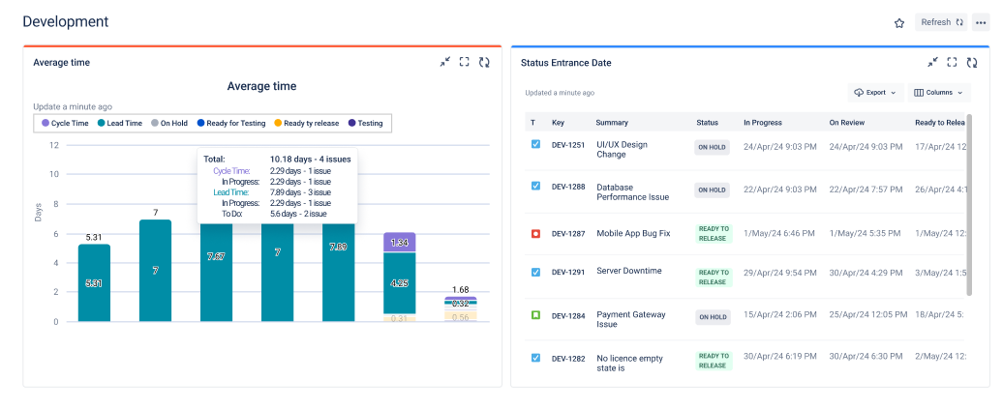Click the Summary column header
Viewport: 1003px width, 409px height.
point(612,123)
